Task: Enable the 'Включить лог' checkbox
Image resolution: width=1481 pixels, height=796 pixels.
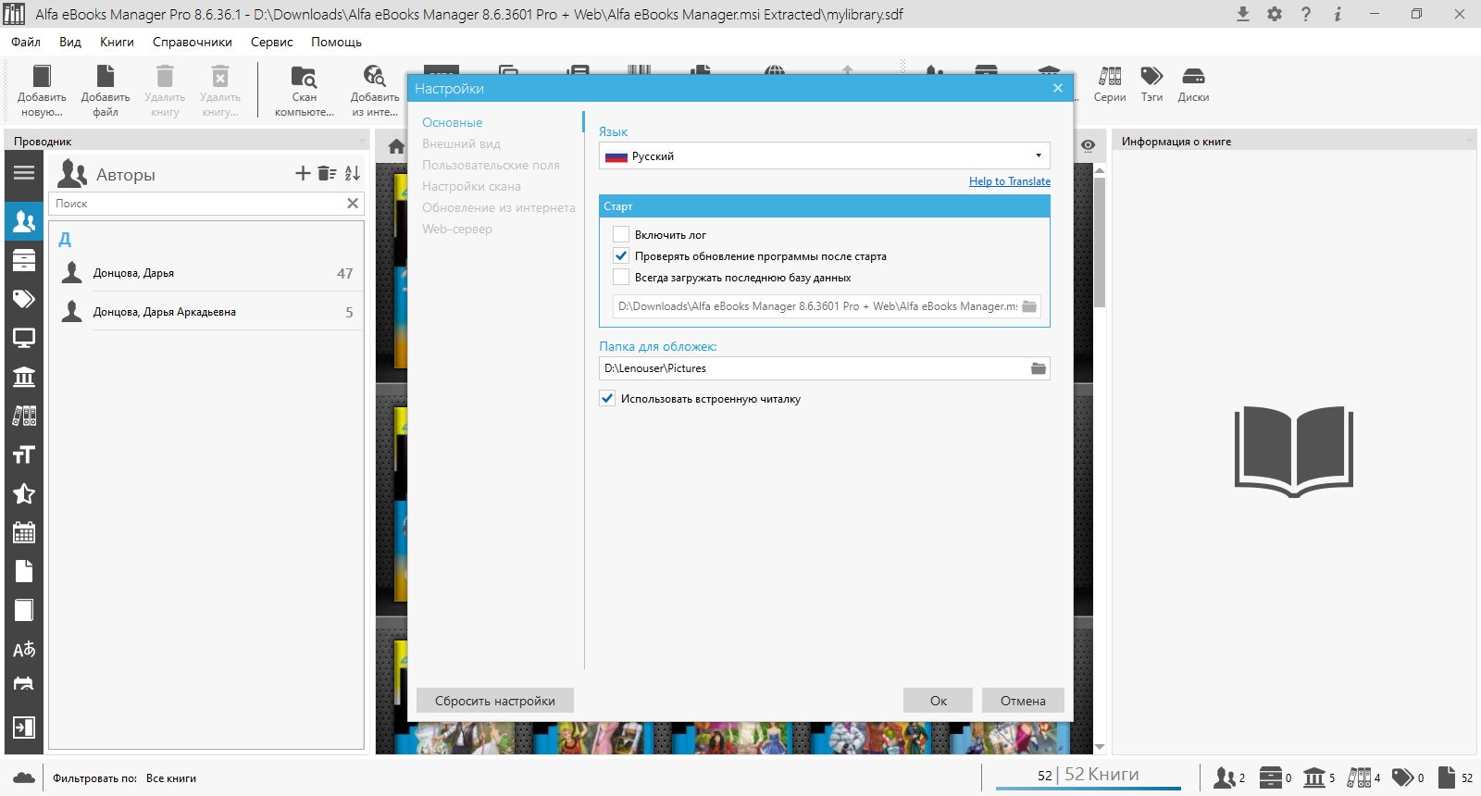Action: tap(621, 235)
